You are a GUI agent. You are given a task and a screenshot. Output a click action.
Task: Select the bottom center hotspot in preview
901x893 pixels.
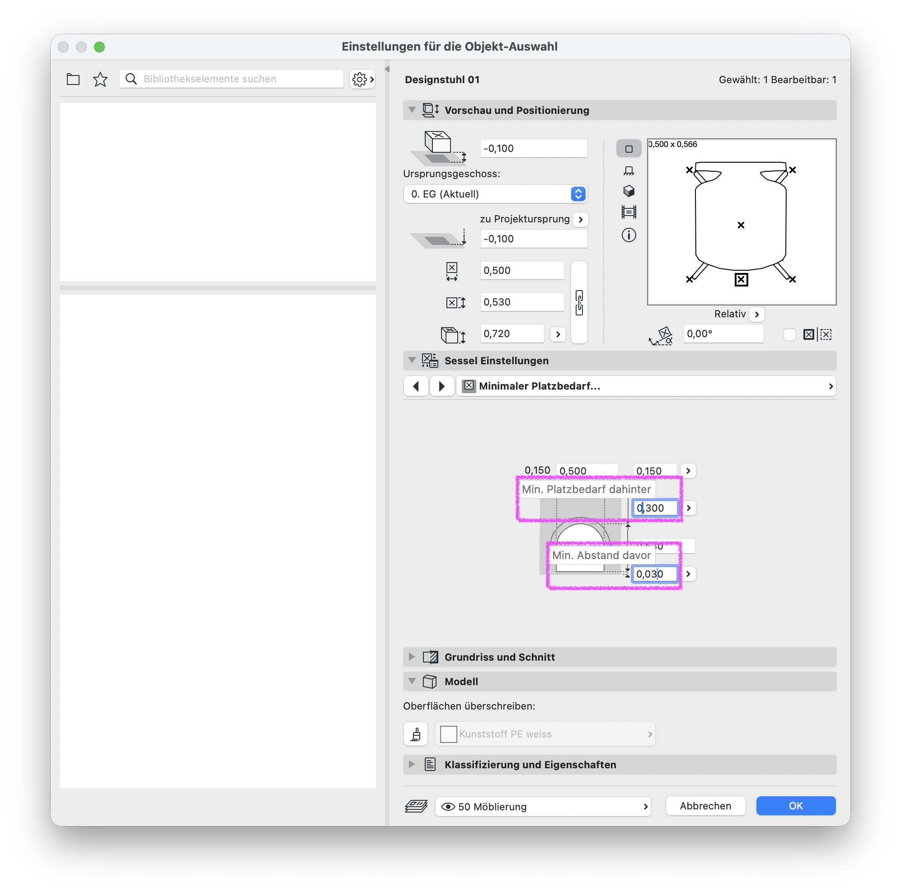click(x=741, y=280)
